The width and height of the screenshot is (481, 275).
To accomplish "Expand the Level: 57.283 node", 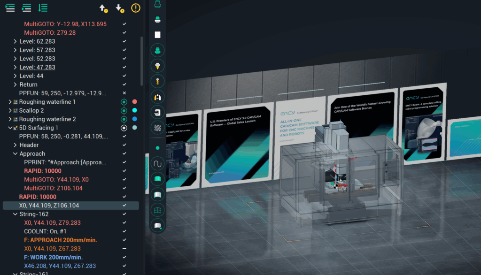I will tap(15, 50).
